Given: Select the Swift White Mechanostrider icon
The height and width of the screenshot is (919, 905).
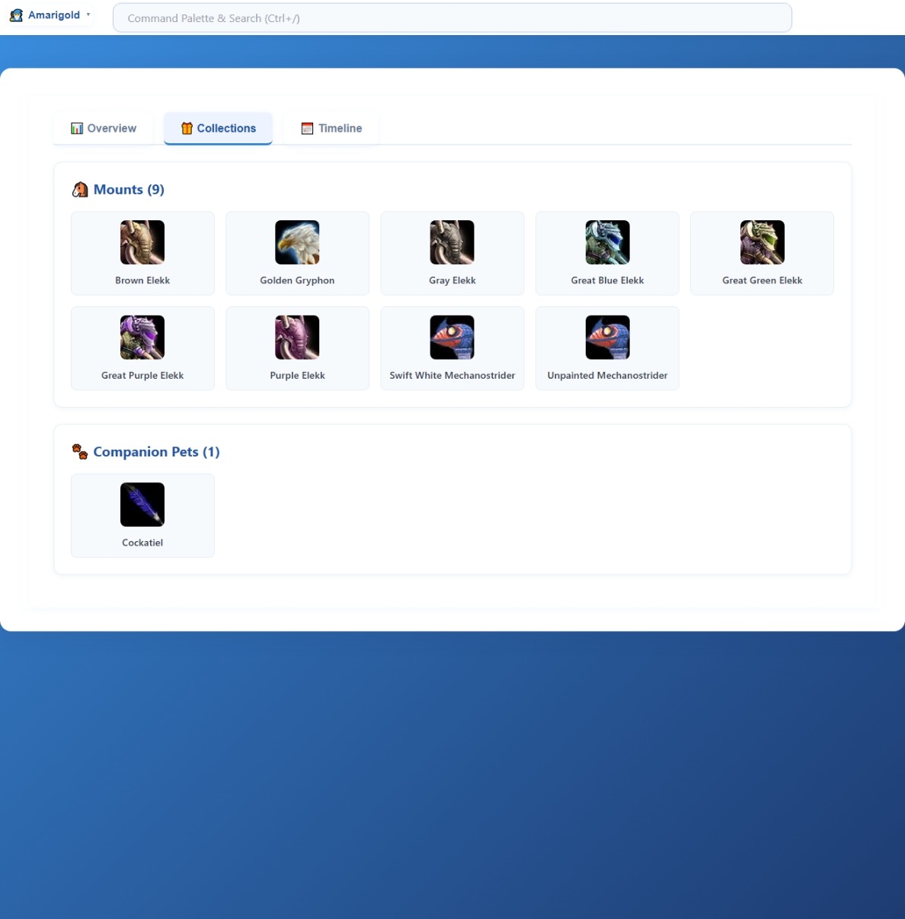Looking at the screenshot, I should 452,337.
